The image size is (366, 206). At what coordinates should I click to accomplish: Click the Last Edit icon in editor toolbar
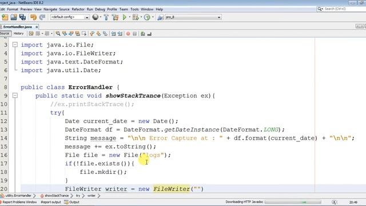[31, 34]
